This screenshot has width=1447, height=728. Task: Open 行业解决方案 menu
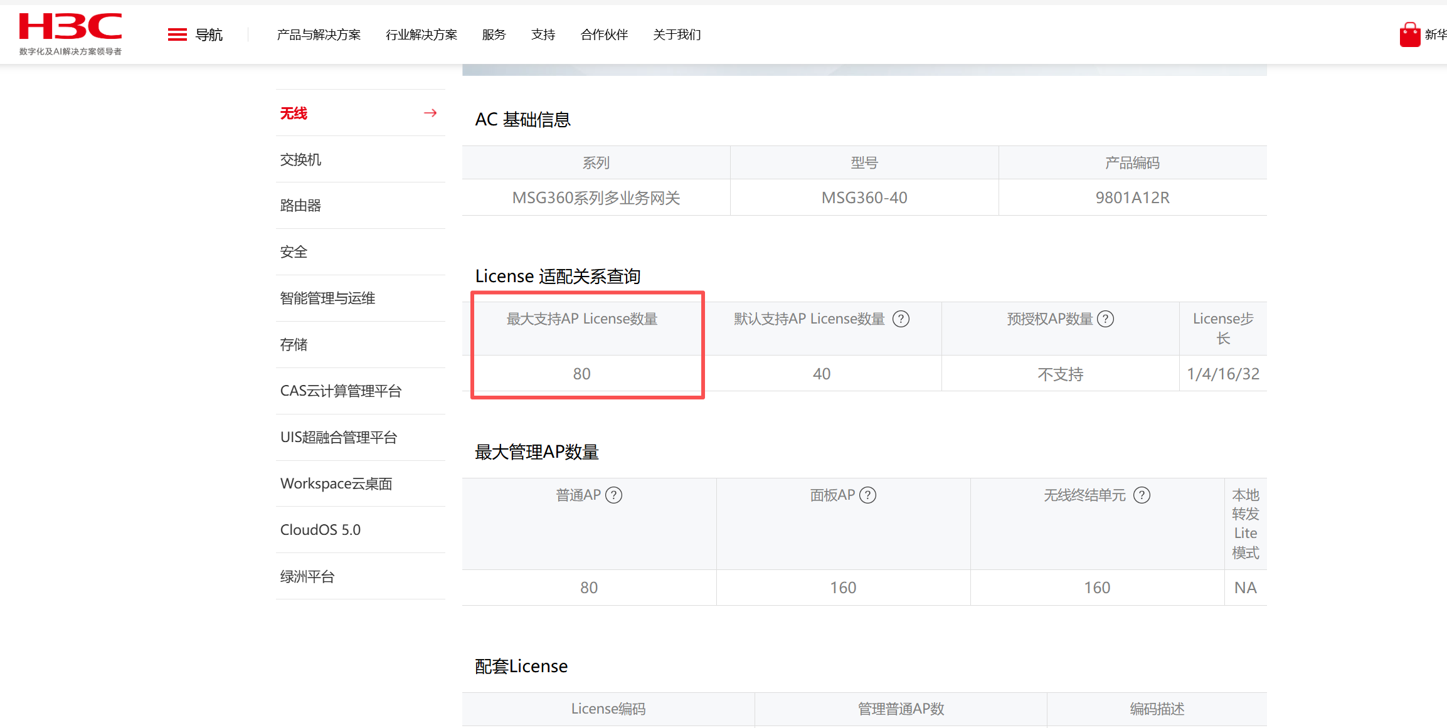(421, 35)
